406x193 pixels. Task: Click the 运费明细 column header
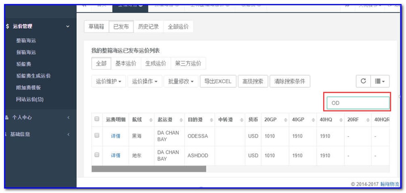[x=116, y=120]
